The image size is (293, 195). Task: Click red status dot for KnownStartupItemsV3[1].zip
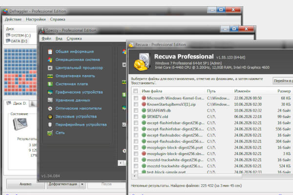coord(144,104)
